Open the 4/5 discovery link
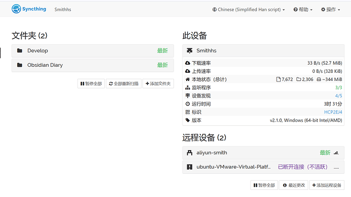 pos(338,96)
